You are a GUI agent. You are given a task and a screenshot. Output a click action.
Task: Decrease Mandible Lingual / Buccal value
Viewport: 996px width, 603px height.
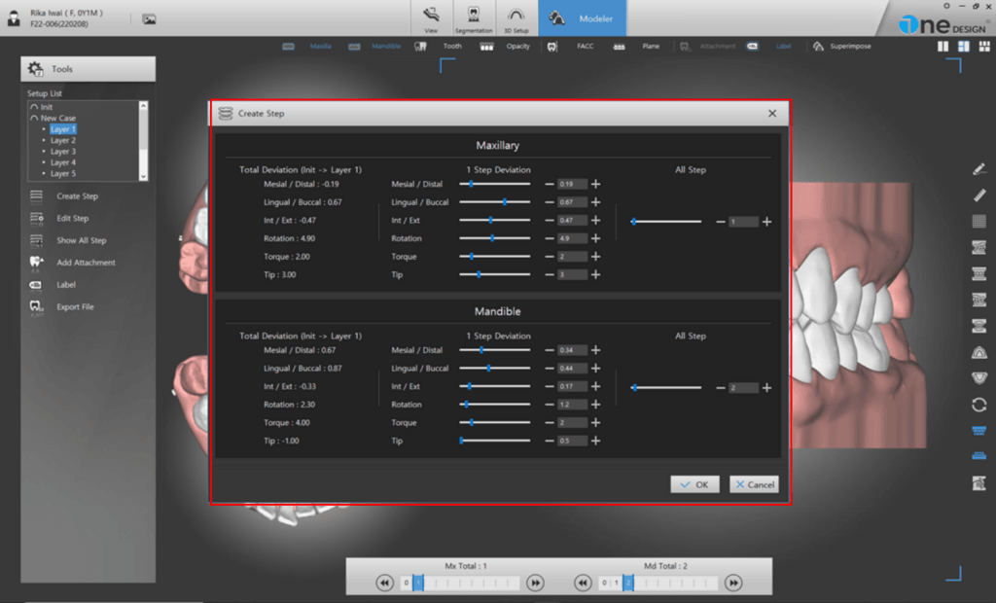coord(550,369)
